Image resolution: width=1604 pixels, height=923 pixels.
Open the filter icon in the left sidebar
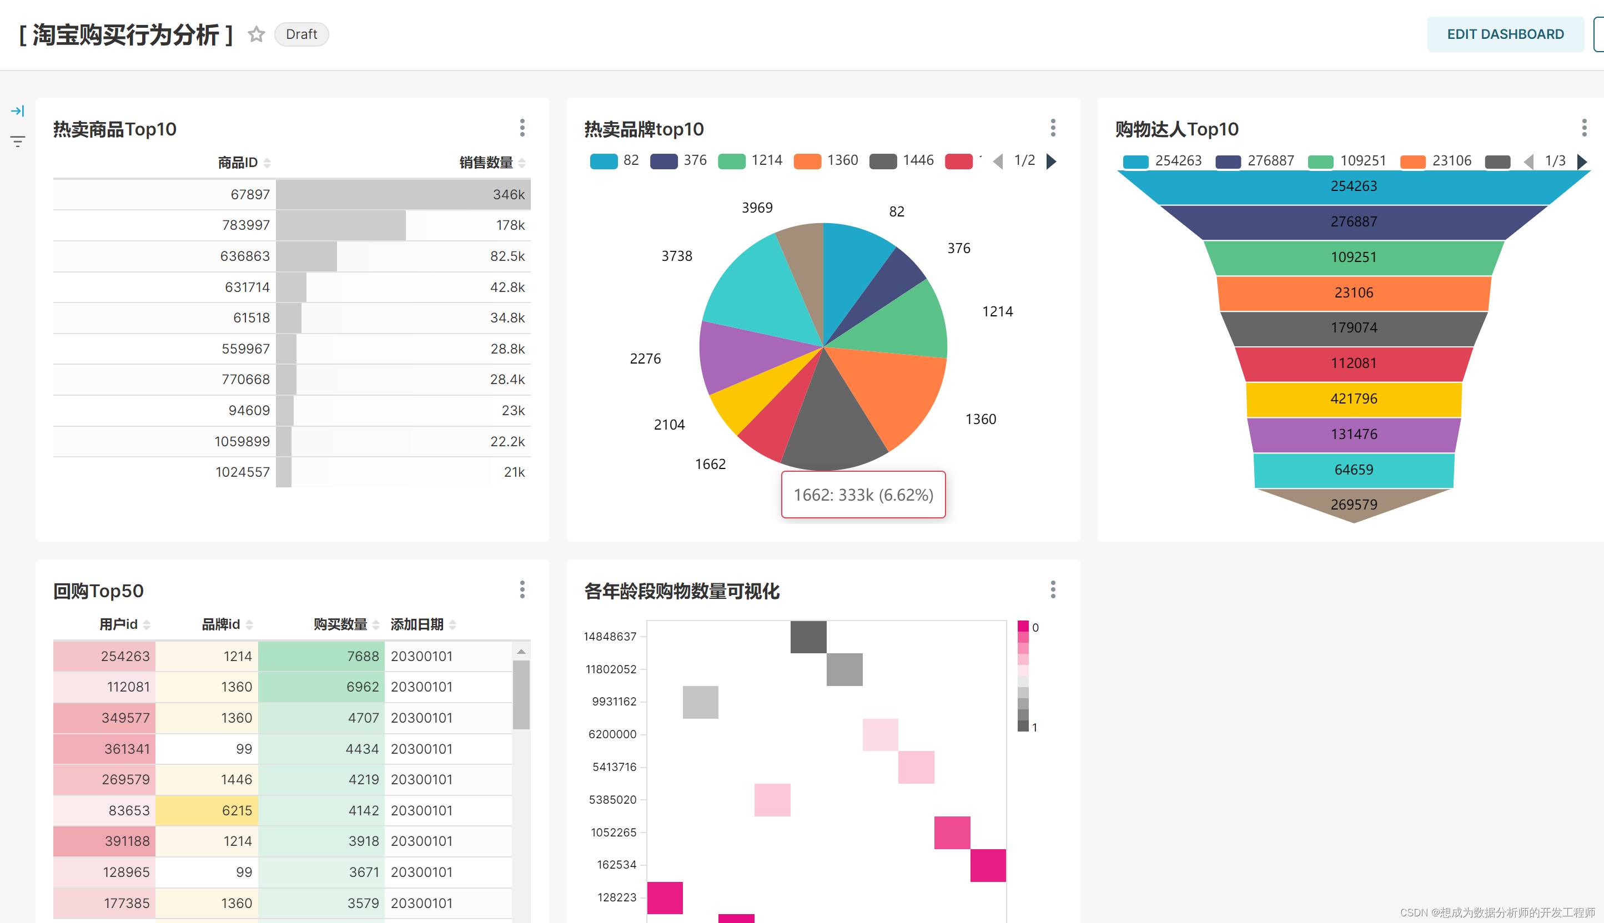[18, 142]
